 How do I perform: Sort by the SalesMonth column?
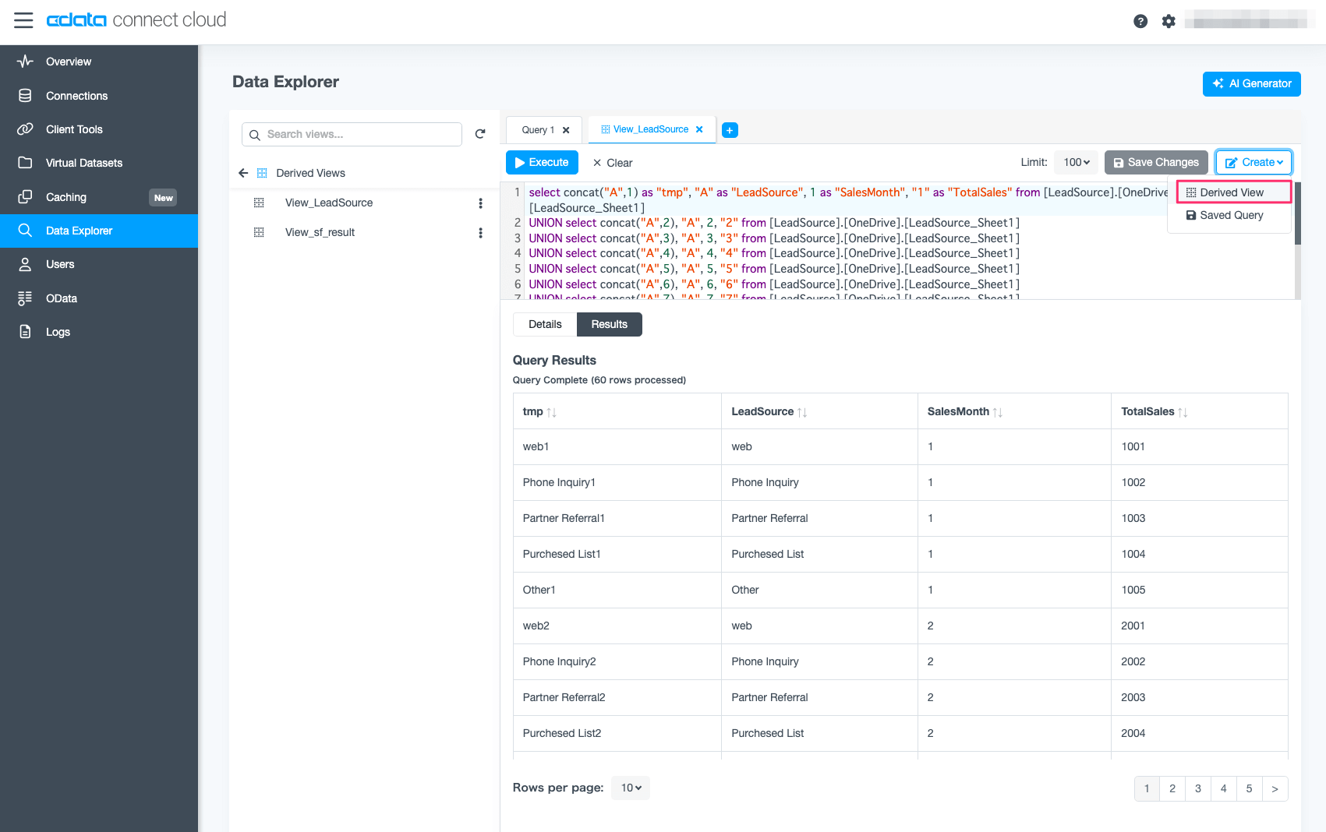coord(997,412)
